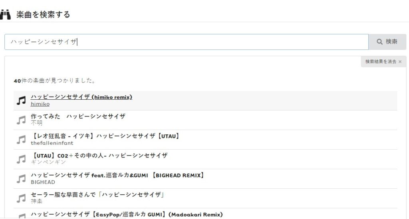Click music note icon beside セーラー服な早苗さん song
The image size is (409, 219).
[21, 198]
